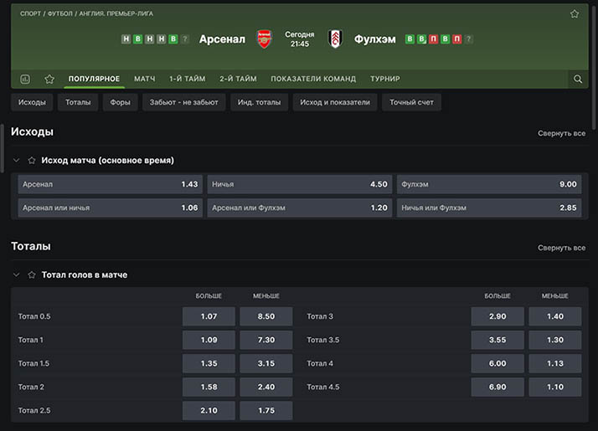
Task: Open the statistics chart icon in tab bar
Action: pyautogui.click(x=25, y=79)
